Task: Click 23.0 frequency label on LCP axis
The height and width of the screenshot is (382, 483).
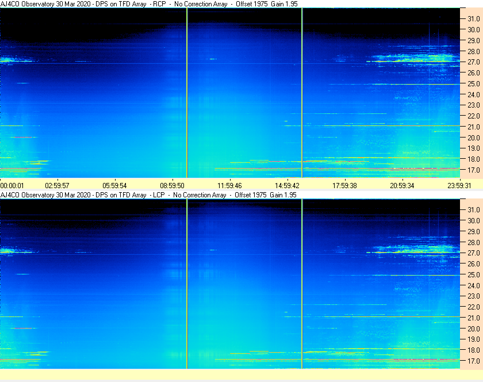Action: 474,296
